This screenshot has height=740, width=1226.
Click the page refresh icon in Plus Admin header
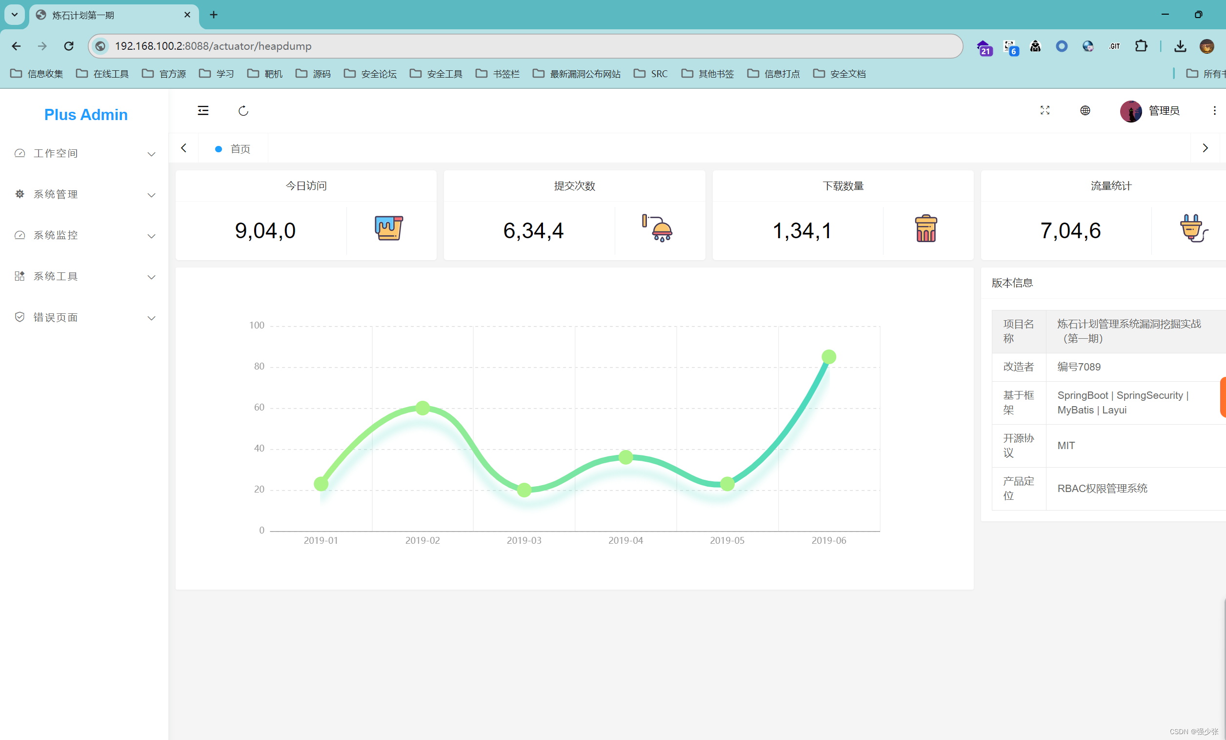(243, 110)
